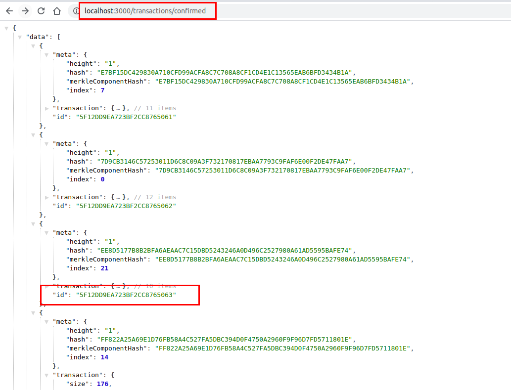The image size is (511, 390).
Task: Collapse the meta block containing index 21
Action: pyautogui.click(x=46, y=233)
